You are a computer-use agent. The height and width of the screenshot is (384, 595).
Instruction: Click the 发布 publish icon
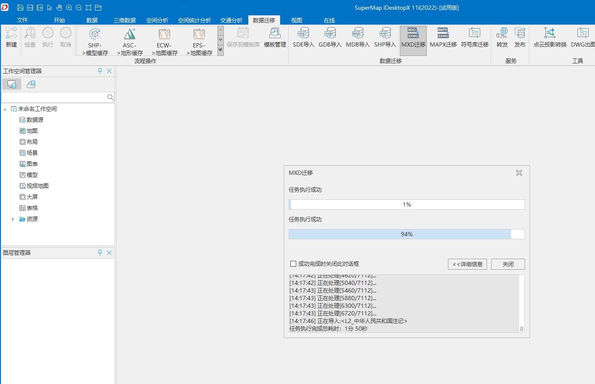[x=520, y=37]
